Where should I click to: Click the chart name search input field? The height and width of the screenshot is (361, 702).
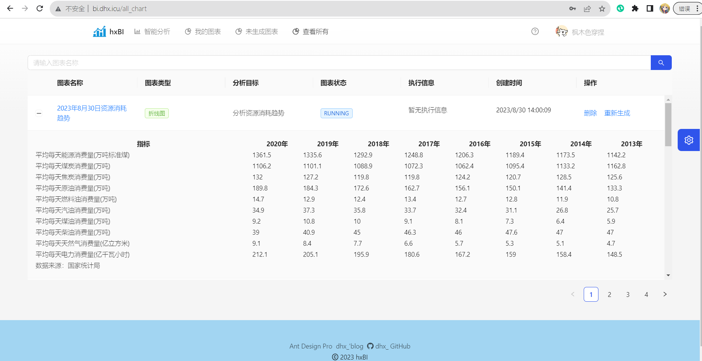(295, 63)
